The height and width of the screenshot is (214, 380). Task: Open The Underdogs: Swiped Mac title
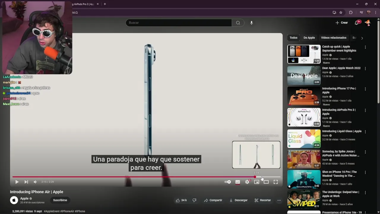click(341, 194)
